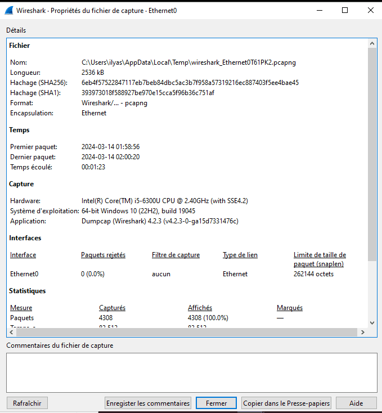
Task: Copy details with Copier dans le Presse-papiers
Action: pyautogui.click(x=286, y=403)
